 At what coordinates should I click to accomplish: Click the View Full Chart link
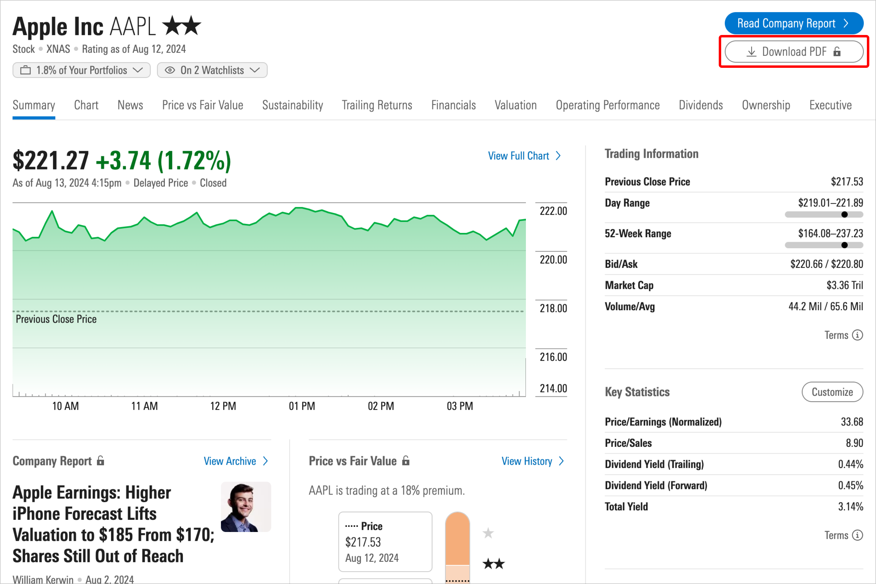[524, 156]
